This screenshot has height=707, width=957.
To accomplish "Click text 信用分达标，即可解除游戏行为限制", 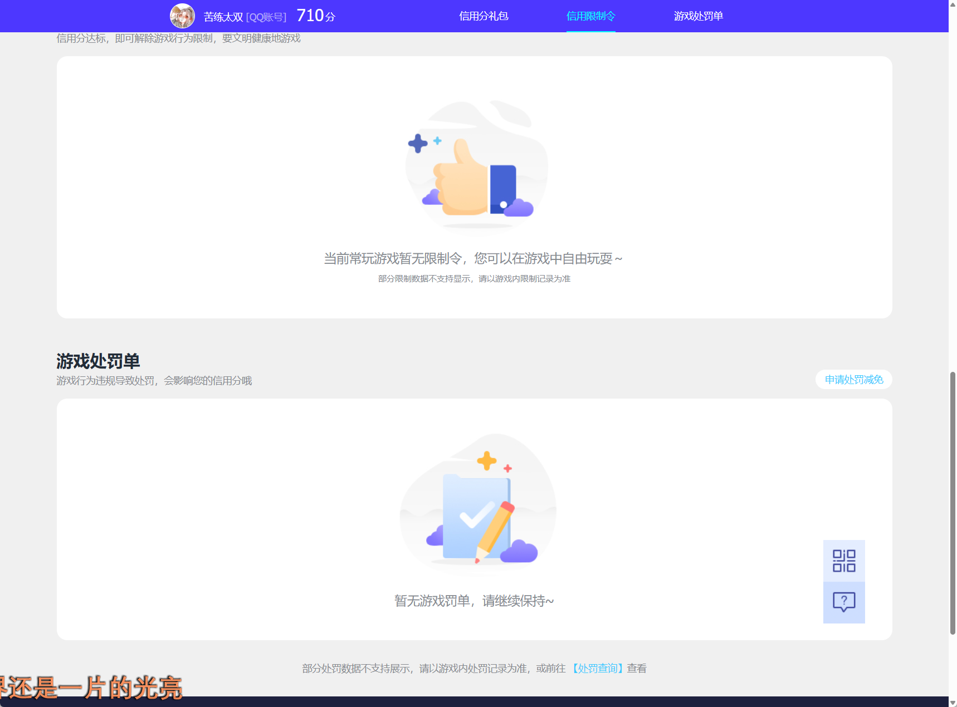I will 135,38.
